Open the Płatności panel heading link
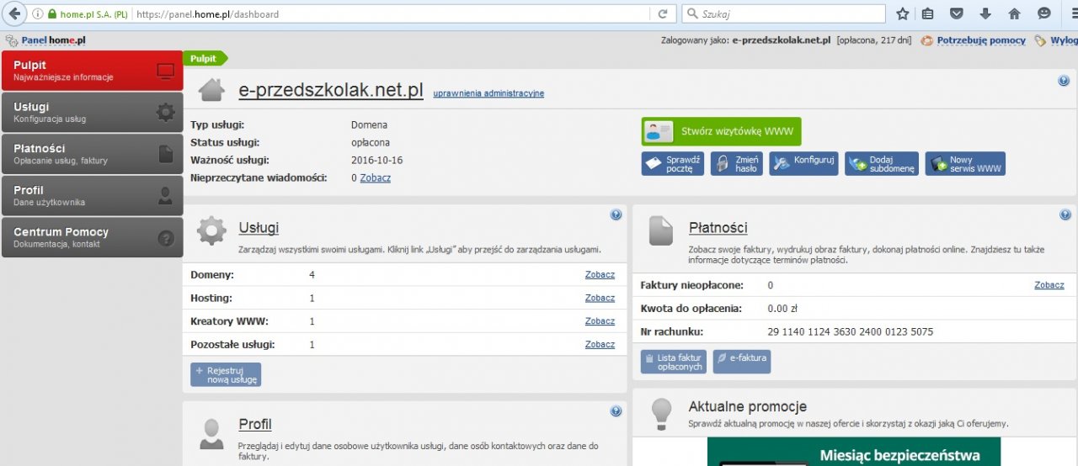This screenshot has width=1078, height=466. (x=718, y=227)
